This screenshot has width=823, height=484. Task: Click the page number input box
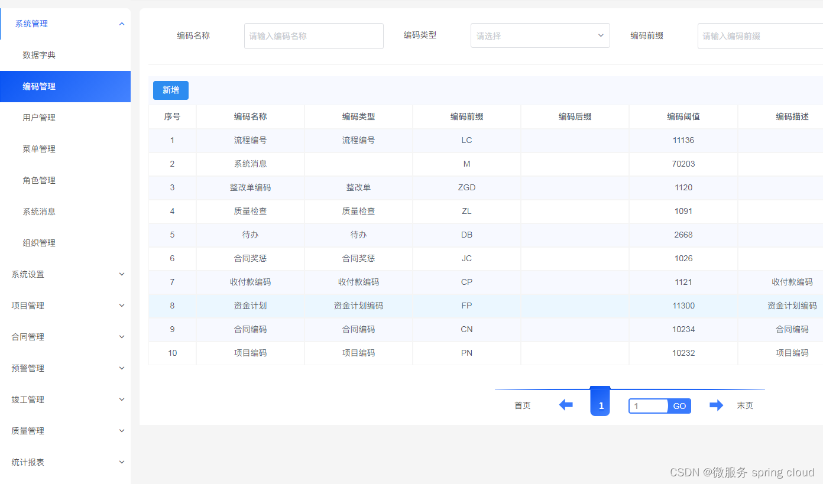pyautogui.click(x=649, y=406)
